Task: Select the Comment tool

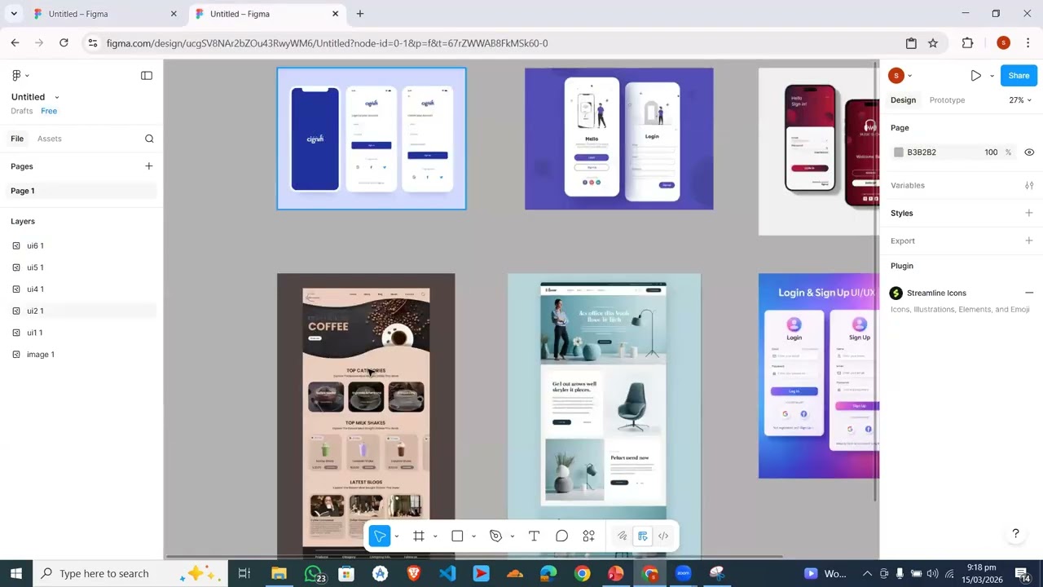Action: tap(561, 536)
